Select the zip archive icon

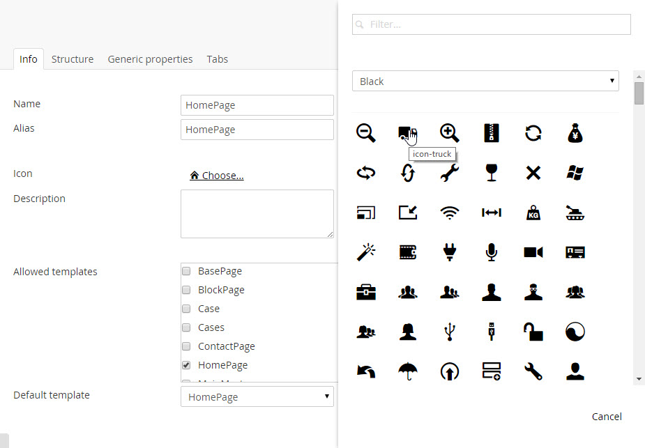pyautogui.click(x=492, y=133)
